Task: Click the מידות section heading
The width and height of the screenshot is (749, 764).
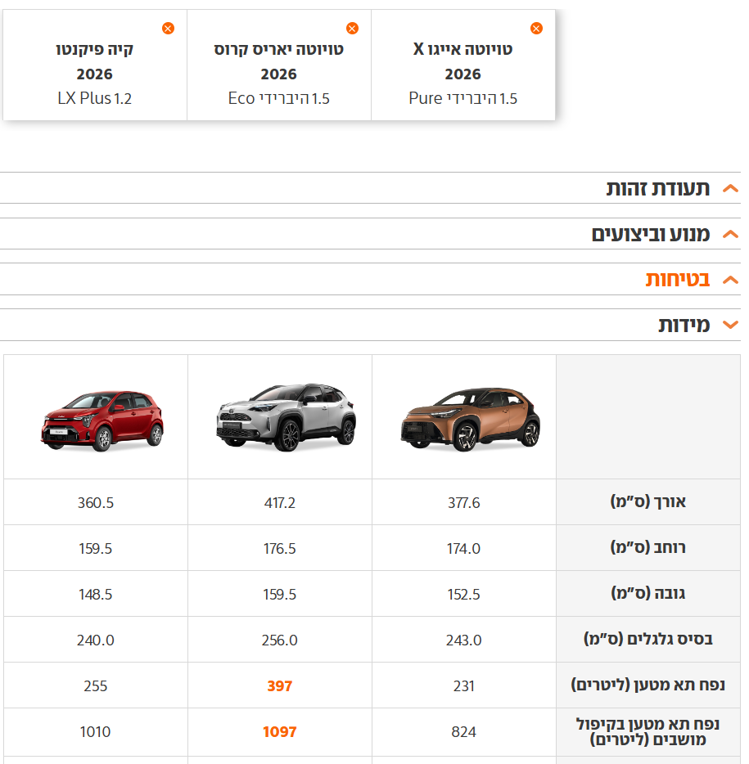Action: pos(684,326)
